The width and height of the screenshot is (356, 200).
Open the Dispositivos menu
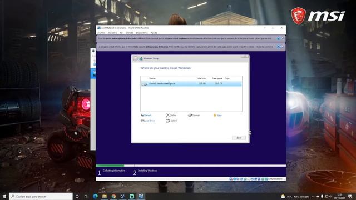click(142, 33)
